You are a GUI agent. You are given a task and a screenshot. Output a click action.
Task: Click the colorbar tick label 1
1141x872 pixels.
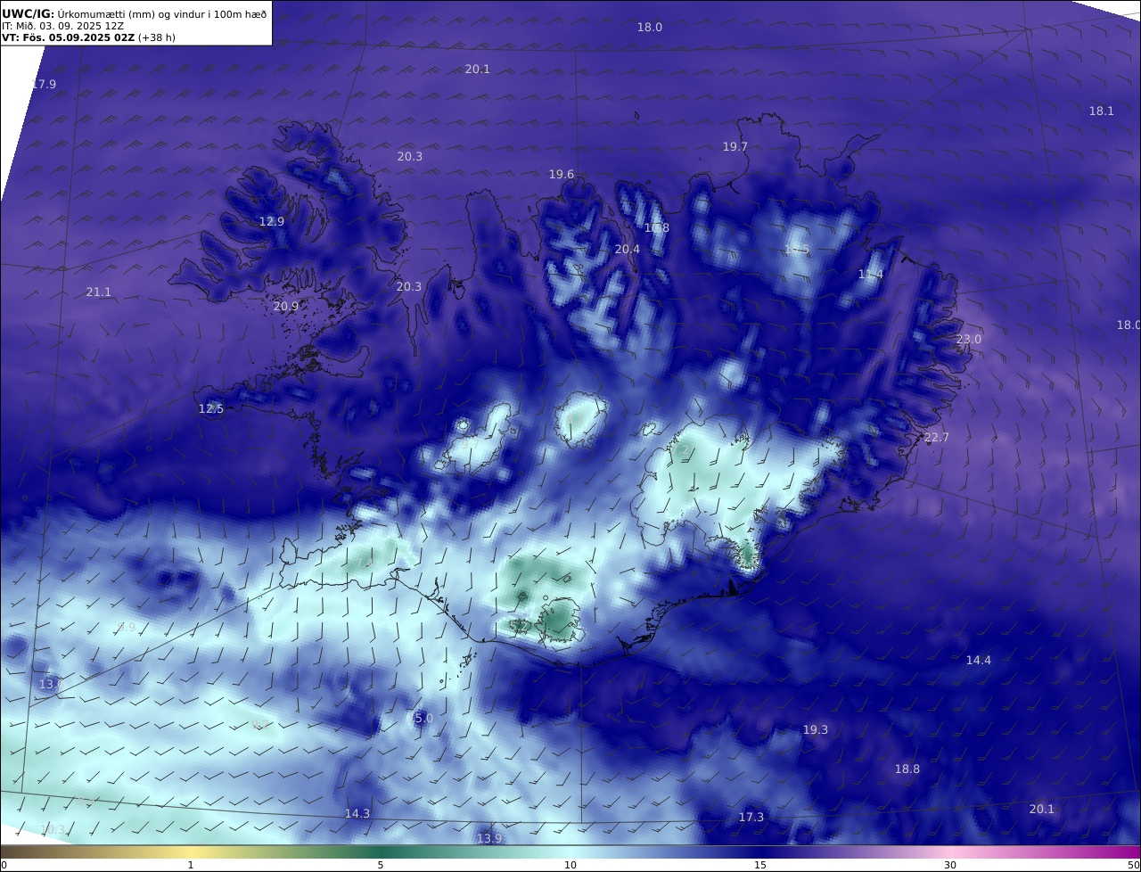coord(191,865)
